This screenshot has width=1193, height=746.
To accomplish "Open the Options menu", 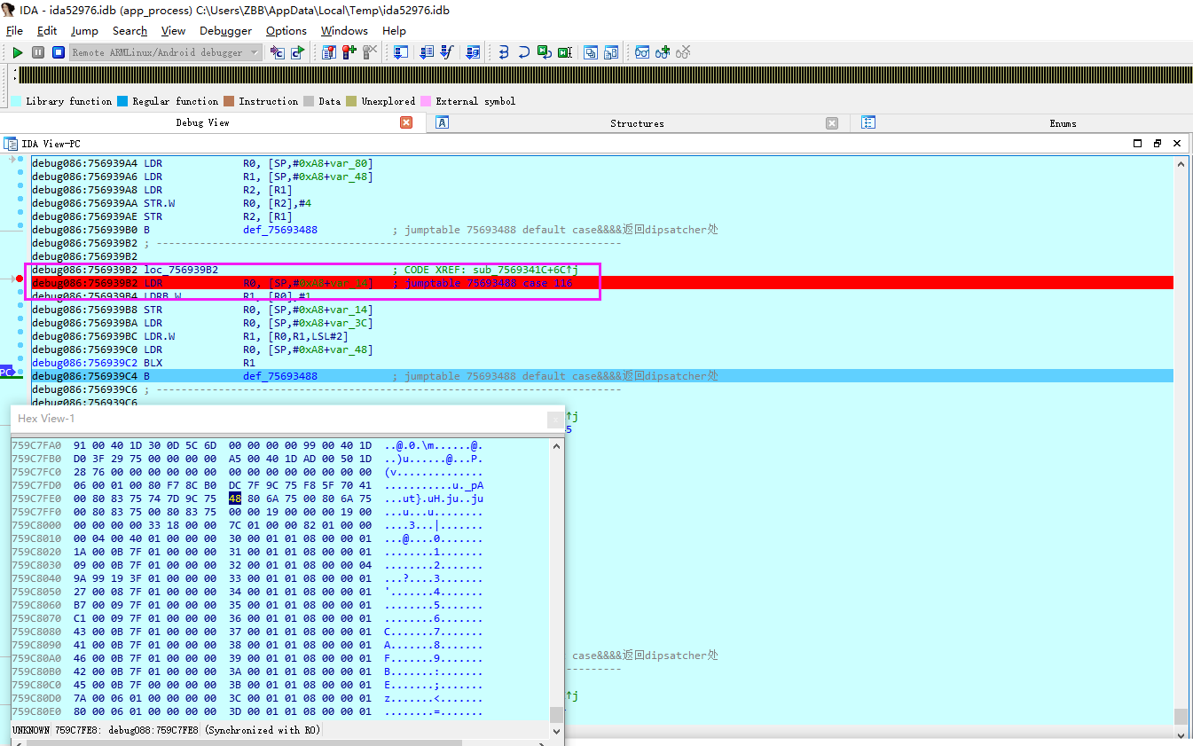I will [286, 30].
